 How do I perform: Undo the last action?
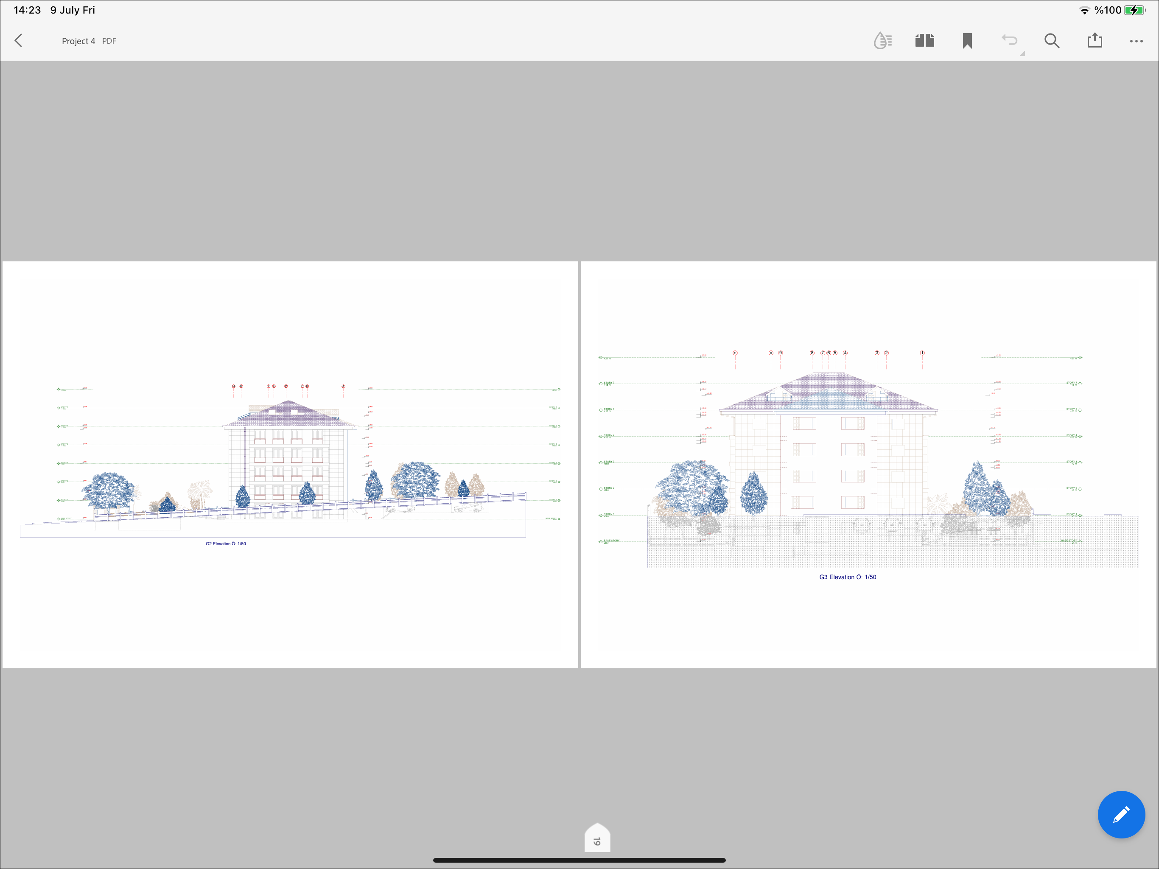click(1009, 40)
